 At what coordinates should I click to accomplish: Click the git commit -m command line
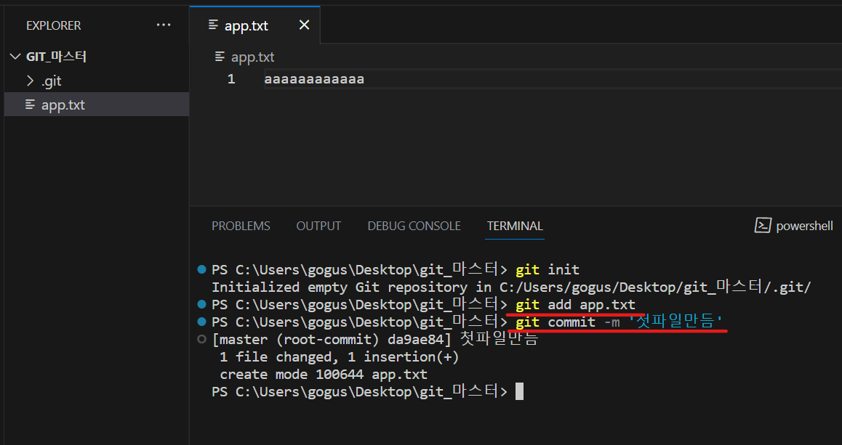pos(620,322)
